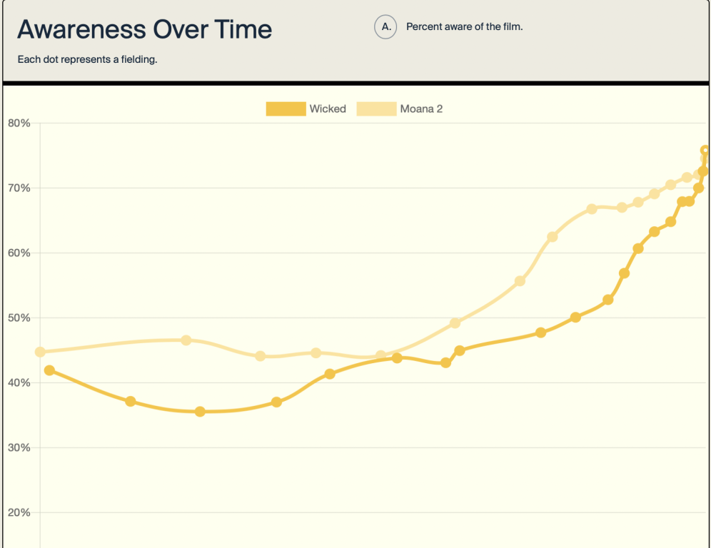Hide the Moana 2 series via legend label

[x=421, y=108]
